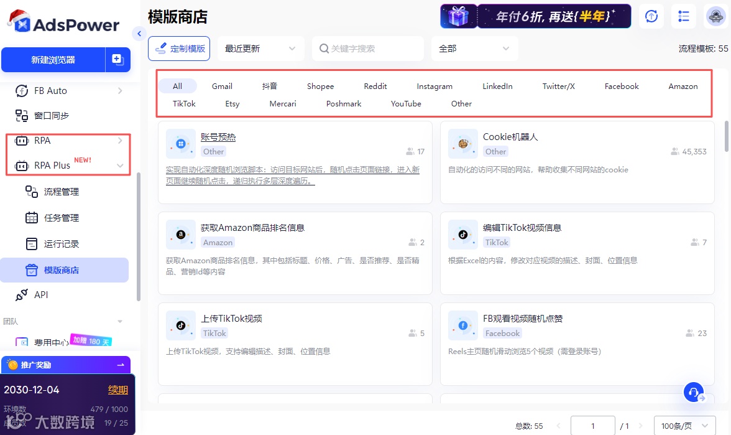Click the FB Auto icon
This screenshot has height=435, width=731.
tap(21, 91)
